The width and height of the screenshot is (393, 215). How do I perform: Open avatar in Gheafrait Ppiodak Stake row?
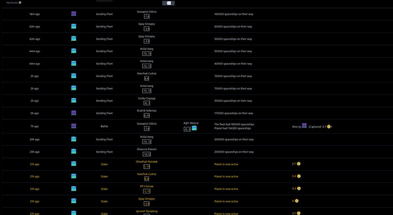point(74,164)
